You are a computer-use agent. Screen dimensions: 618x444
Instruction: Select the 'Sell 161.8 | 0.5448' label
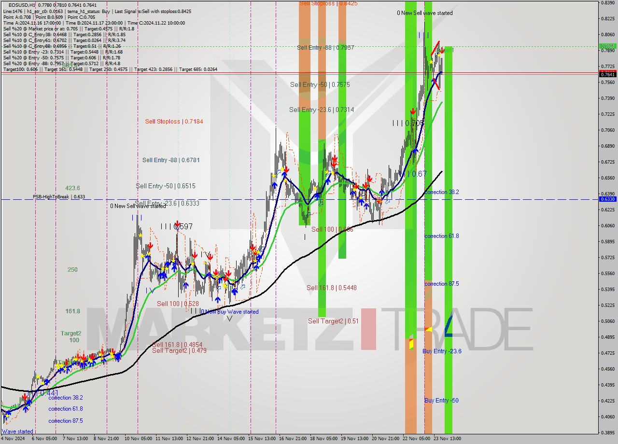332,288
